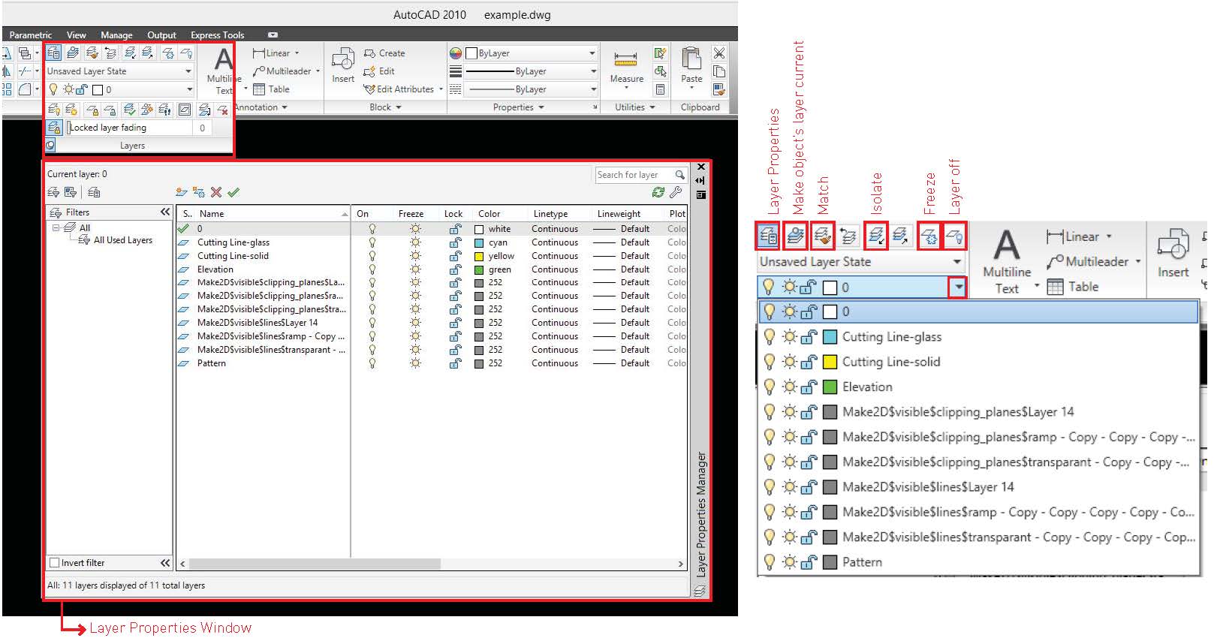Click the Paste button in Clipboard
Viewport: 1214px width, 638px height.
tap(691, 65)
